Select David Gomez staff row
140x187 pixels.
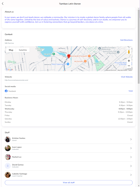tap(69, 166)
